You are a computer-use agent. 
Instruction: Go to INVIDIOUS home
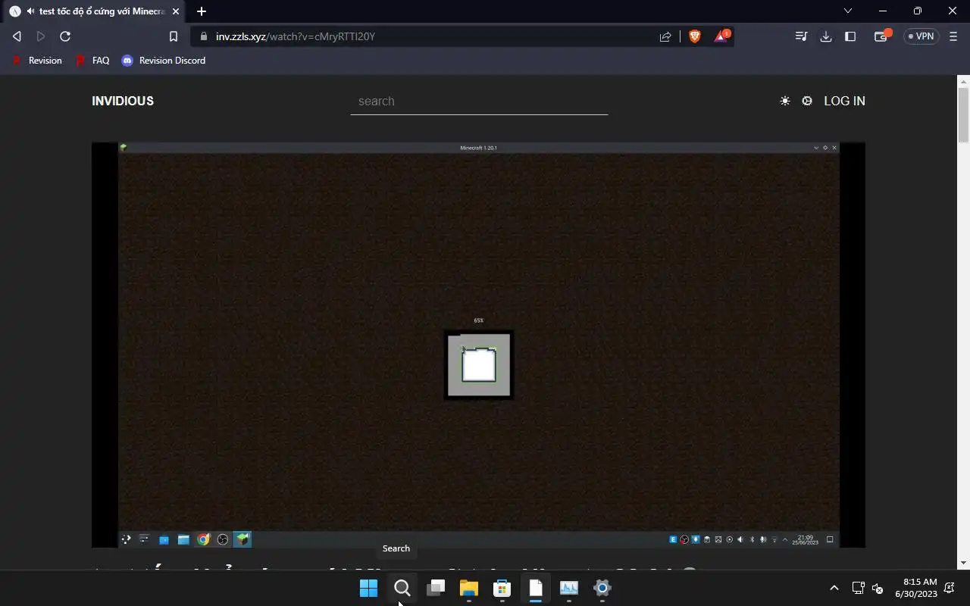(x=123, y=101)
